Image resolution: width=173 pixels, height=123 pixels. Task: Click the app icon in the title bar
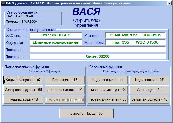3,3
